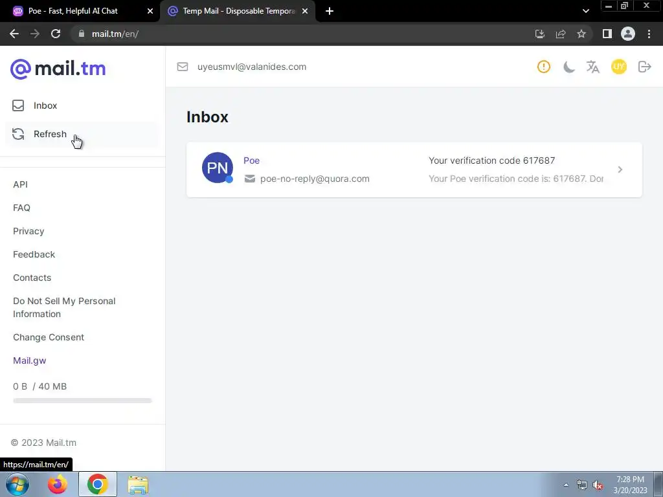
Task: Click the © 2023 Mail.tm footer text
Action: coord(43,443)
